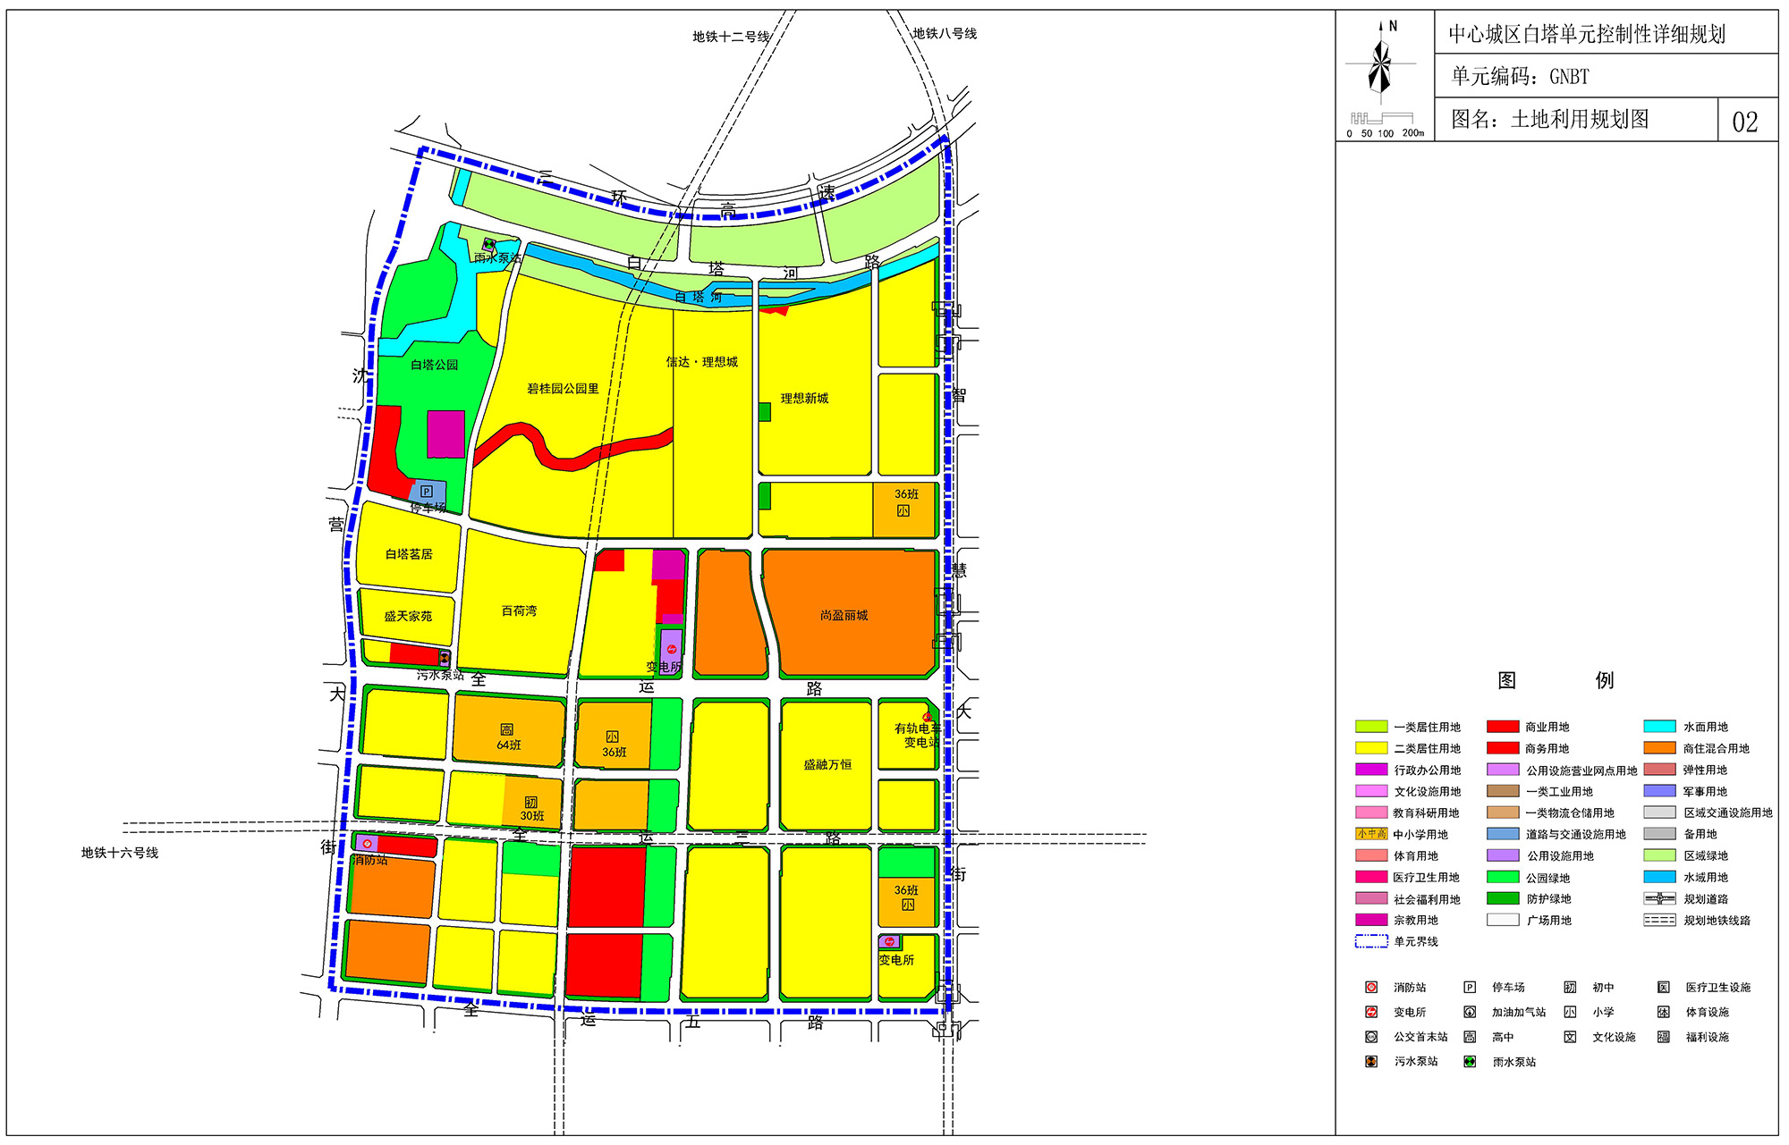Click the 消防站 fire station legend icon
The image size is (1789, 1145).
pos(1370,988)
